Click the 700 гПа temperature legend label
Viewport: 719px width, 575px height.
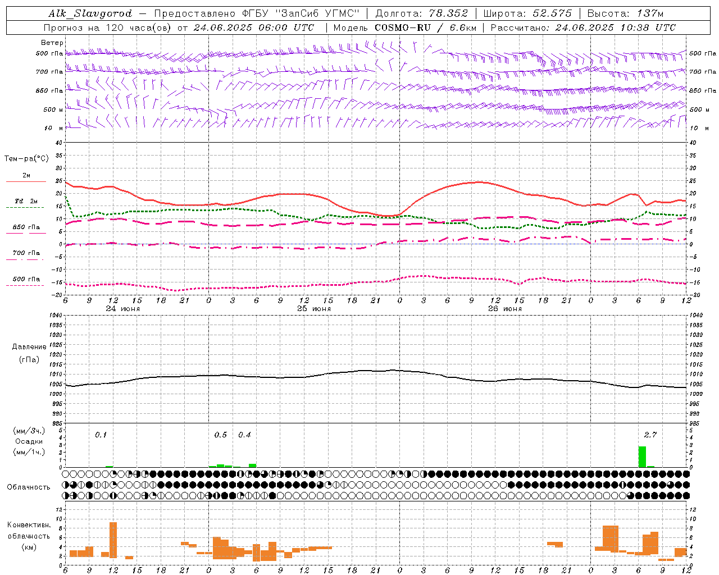pyautogui.click(x=26, y=253)
